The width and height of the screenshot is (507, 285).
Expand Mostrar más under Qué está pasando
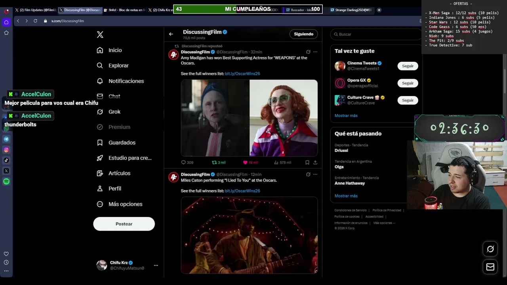point(346,196)
